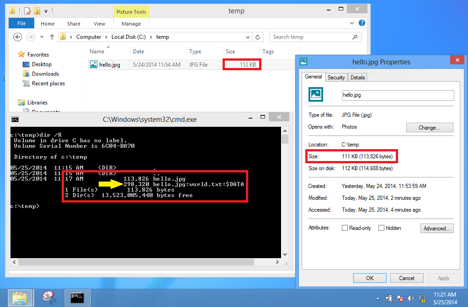Image resolution: width=468 pixels, height=307 pixels.
Task: Click the hello.jpg filename field in Properties
Action: point(398,95)
